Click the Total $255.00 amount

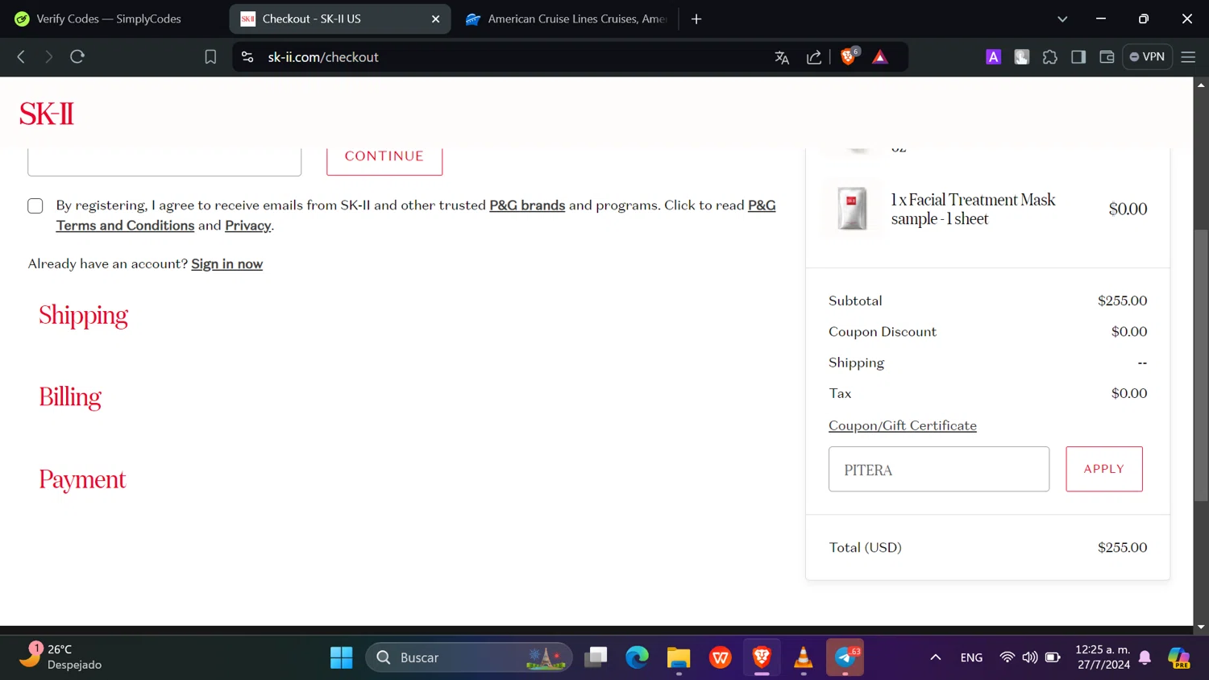1122,547
